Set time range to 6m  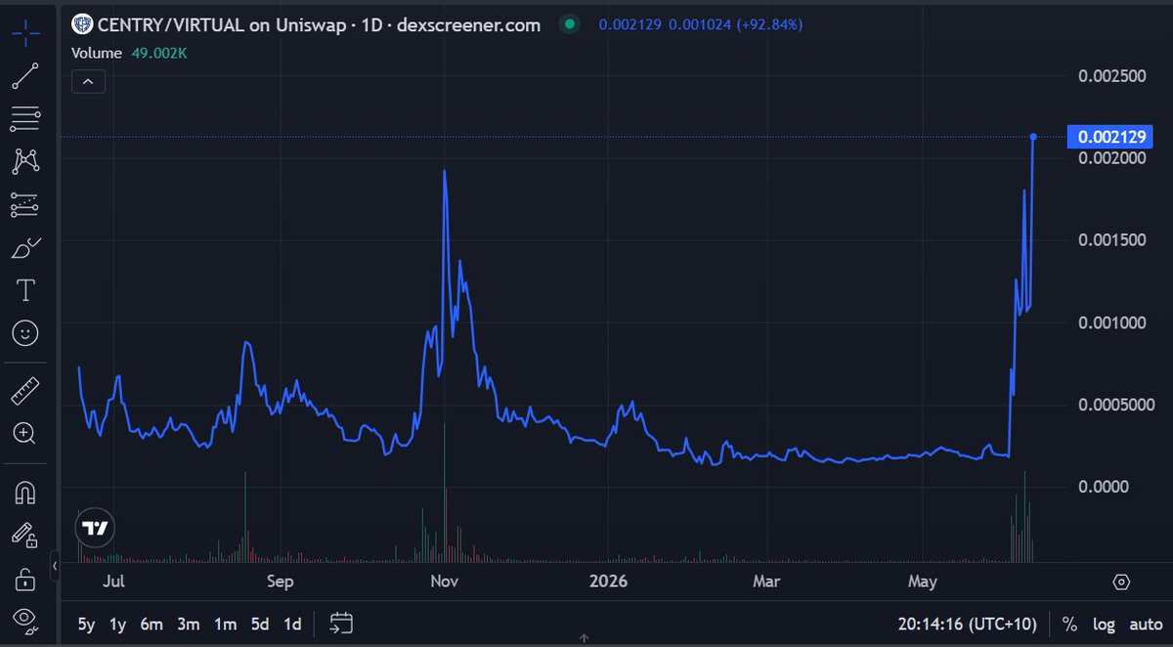click(x=152, y=624)
